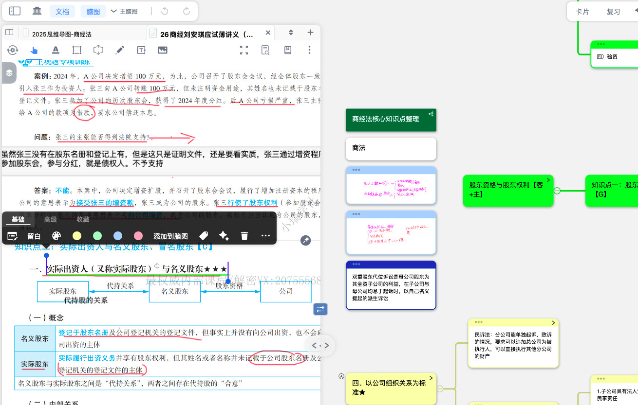This screenshot has height=405, width=638.
Task: Enter fullscreen reading mode
Action: tap(244, 50)
